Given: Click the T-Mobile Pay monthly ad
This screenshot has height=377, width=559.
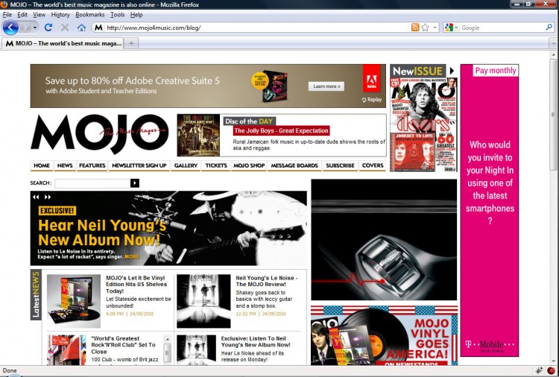Looking at the screenshot, I should tap(490, 210).
